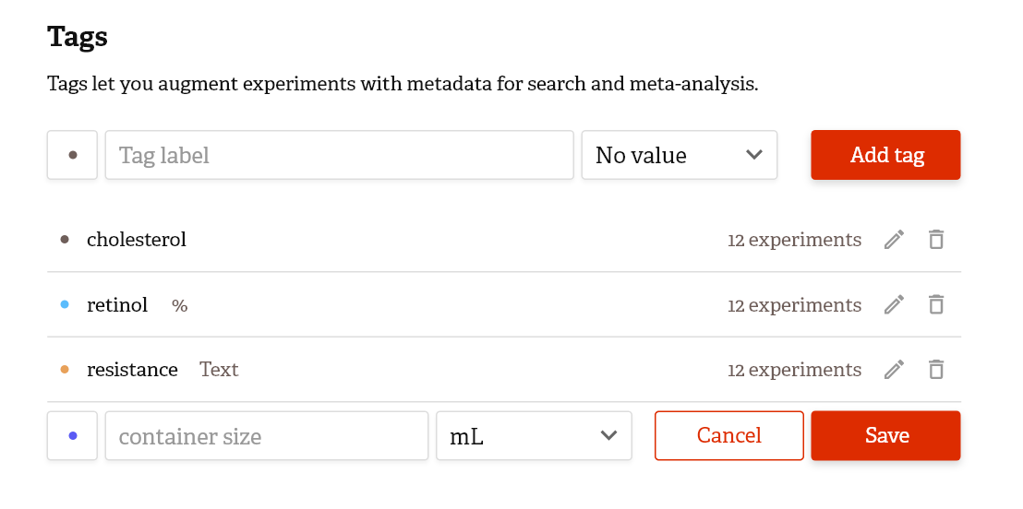Image resolution: width=1023 pixels, height=509 pixels.
Task: Focus the Tag label input field
Action: tap(339, 155)
